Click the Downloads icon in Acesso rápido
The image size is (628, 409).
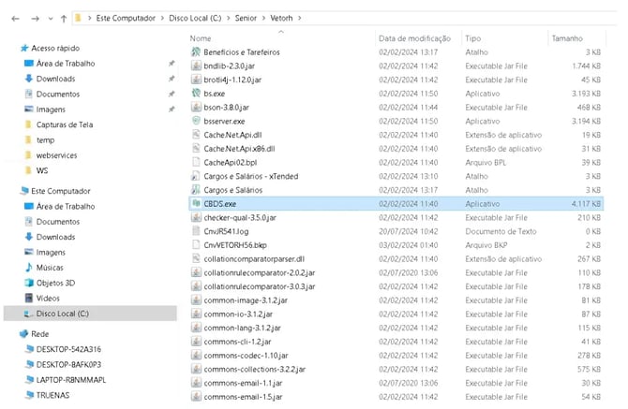[x=29, y=79]
